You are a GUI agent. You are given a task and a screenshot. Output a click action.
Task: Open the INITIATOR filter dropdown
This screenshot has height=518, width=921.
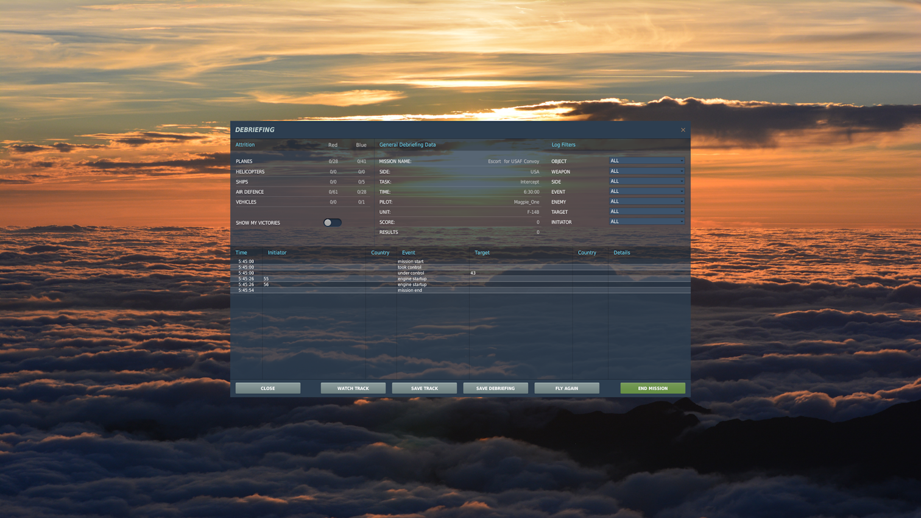click(x=647, y=222)
